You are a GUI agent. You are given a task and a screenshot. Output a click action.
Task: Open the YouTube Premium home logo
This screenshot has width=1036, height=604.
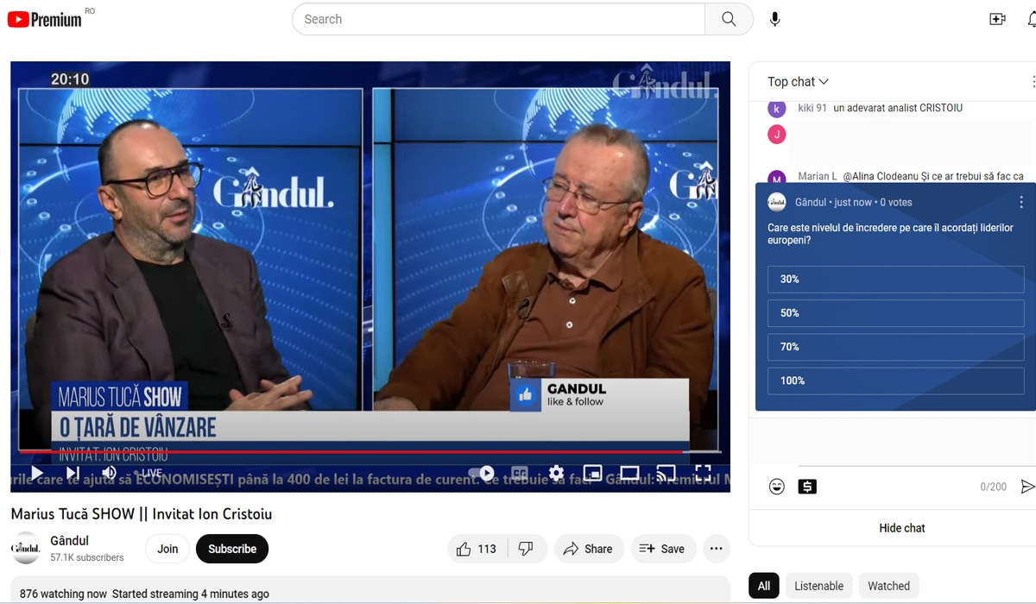click(x=45, y=19)
